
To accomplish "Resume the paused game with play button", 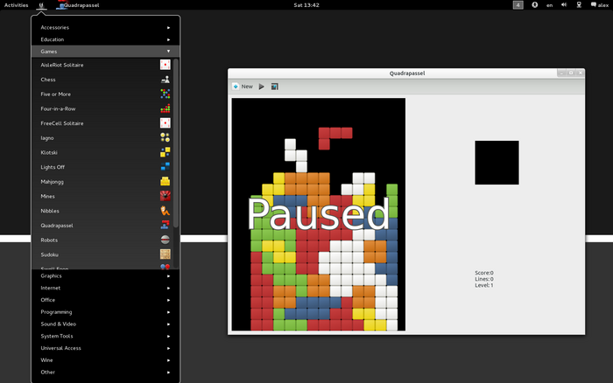I will 262,87.
